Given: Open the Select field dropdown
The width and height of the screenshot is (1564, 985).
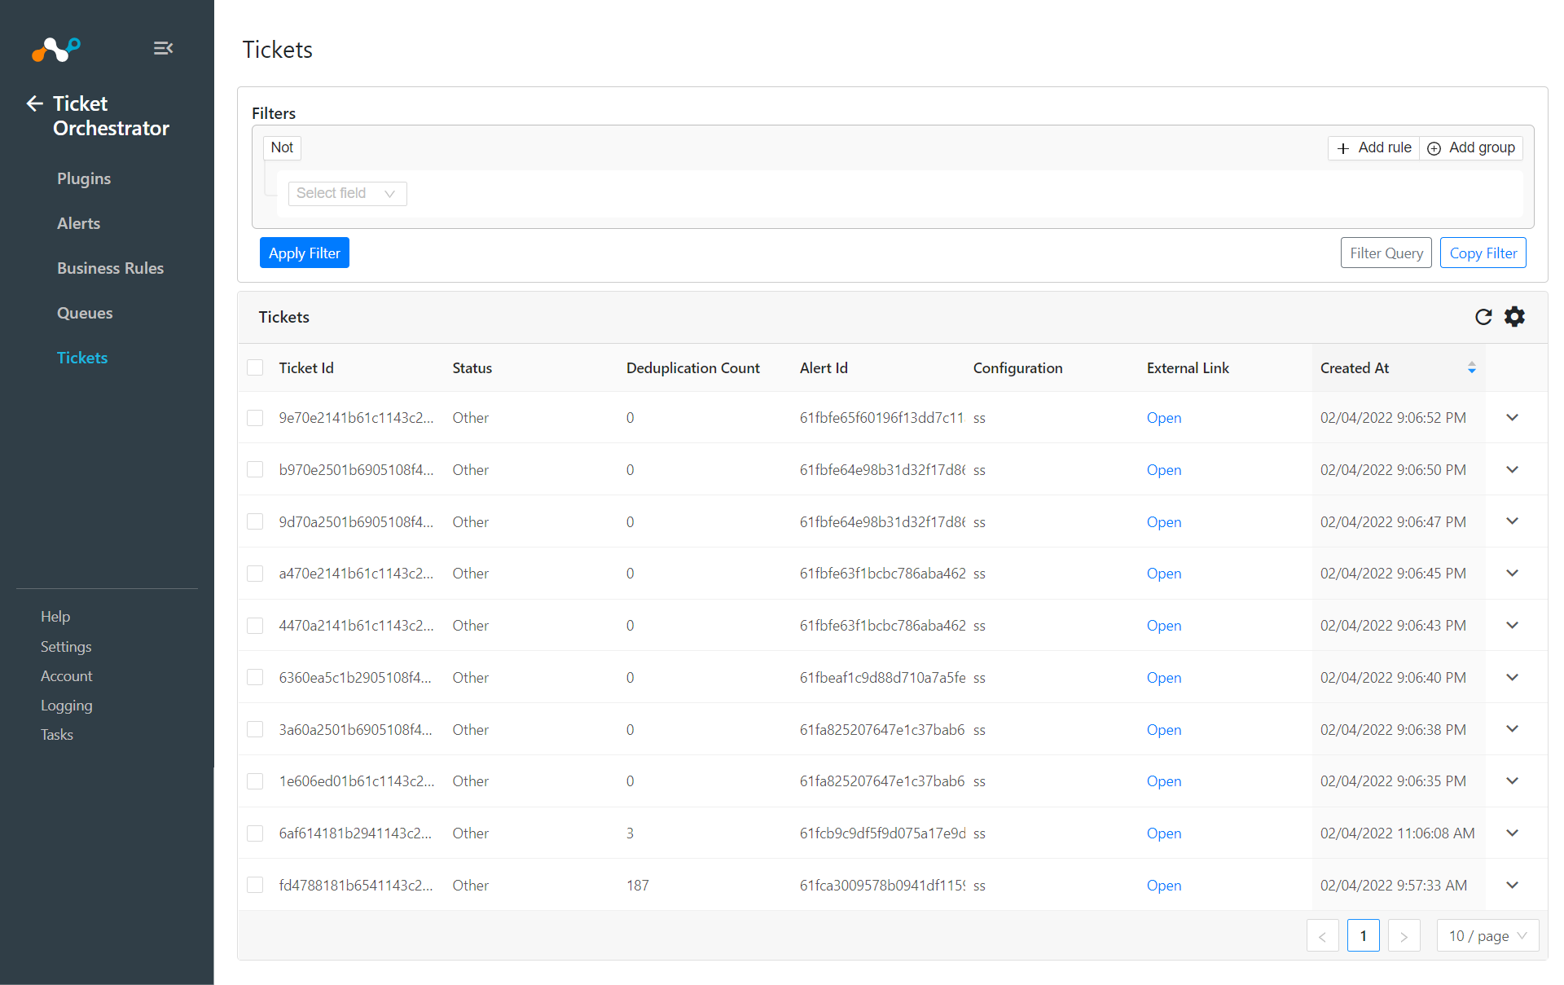Looking at the screenshot, I should 347,194.
